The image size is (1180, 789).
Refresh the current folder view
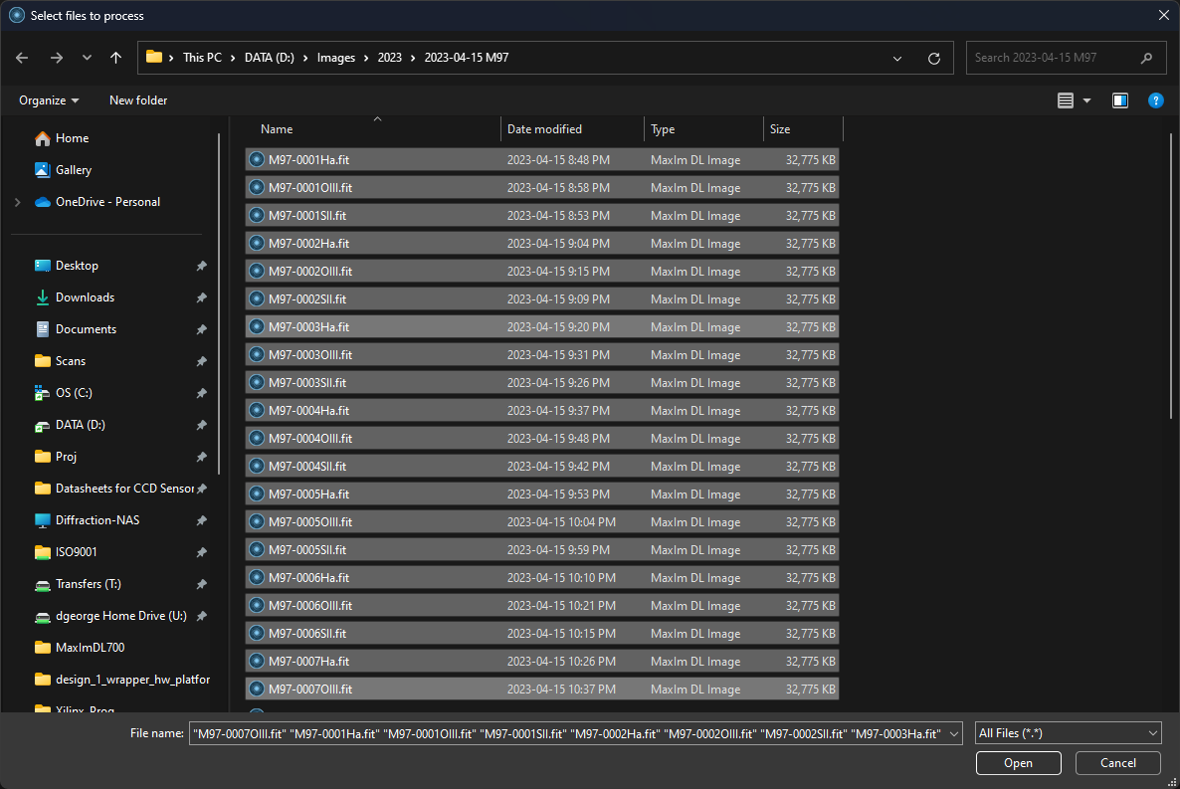pyautogui.click(x=933, y=58)
